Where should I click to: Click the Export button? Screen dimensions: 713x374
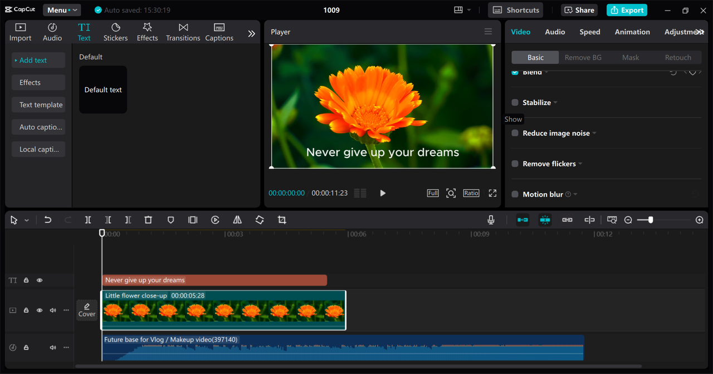pyautogui.click(x=627, y=10)
